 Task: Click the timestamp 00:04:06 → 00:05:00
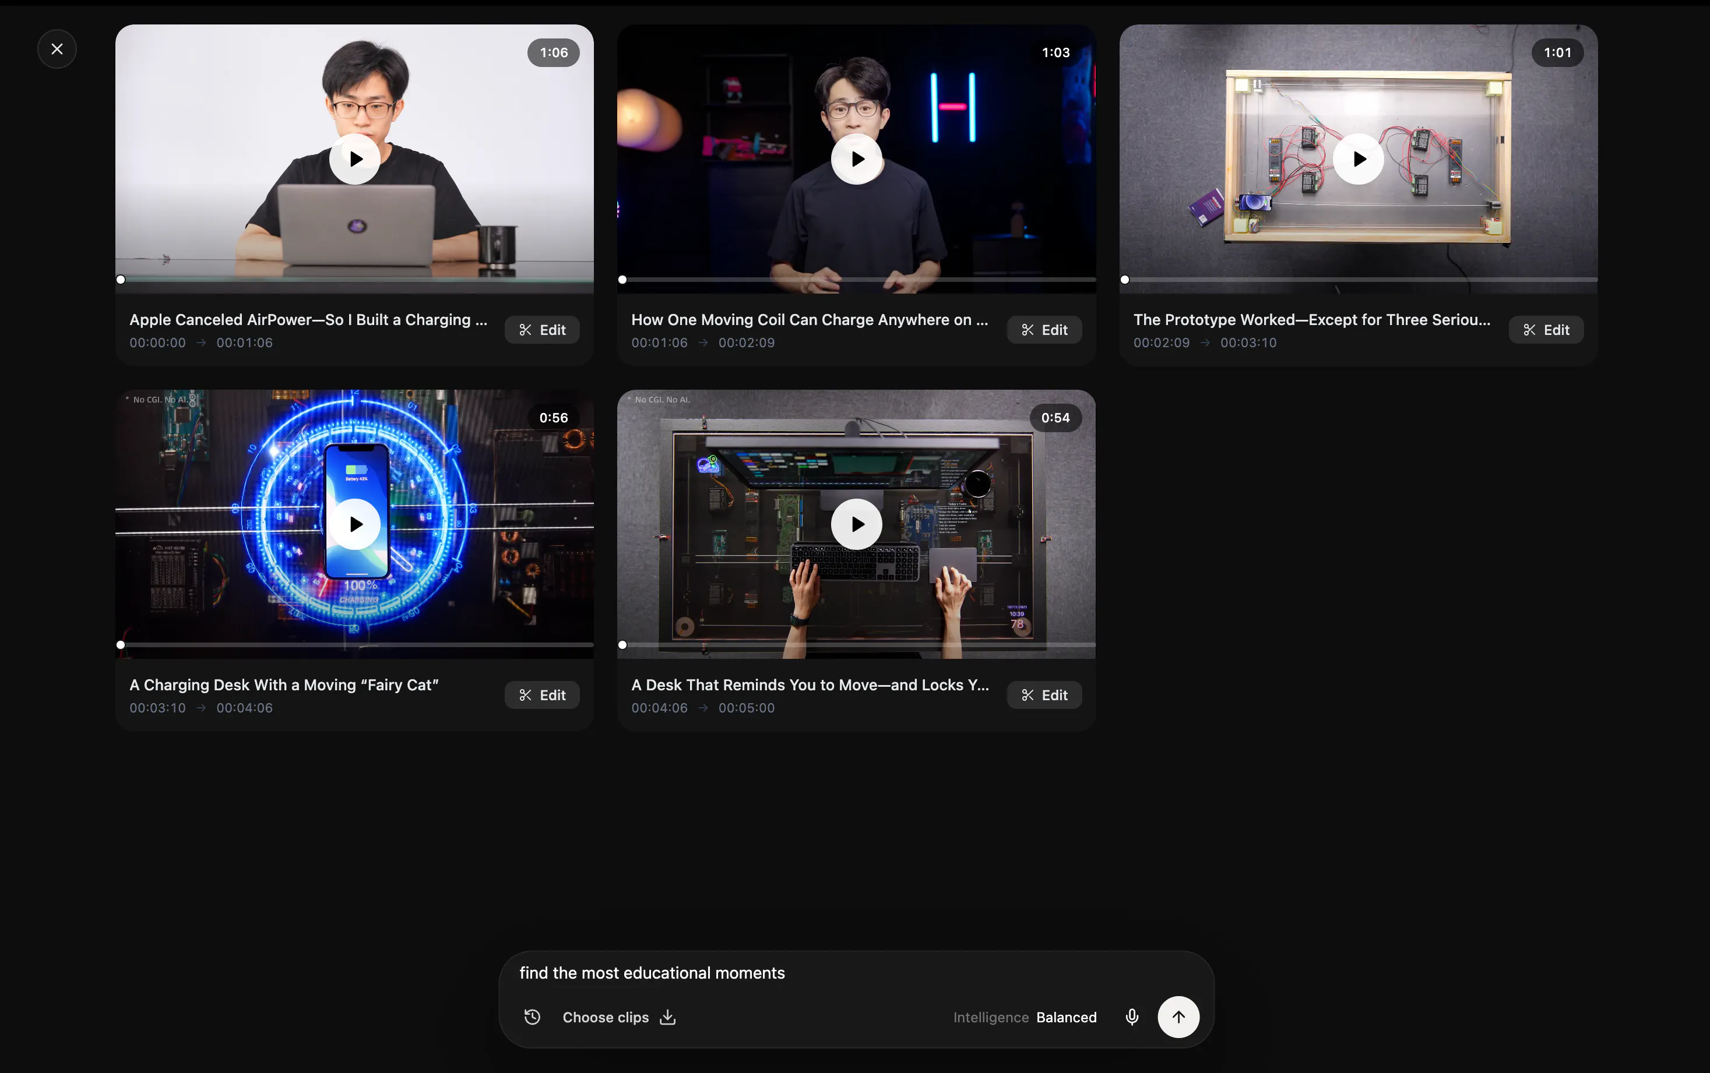click(x=703, y=708)
